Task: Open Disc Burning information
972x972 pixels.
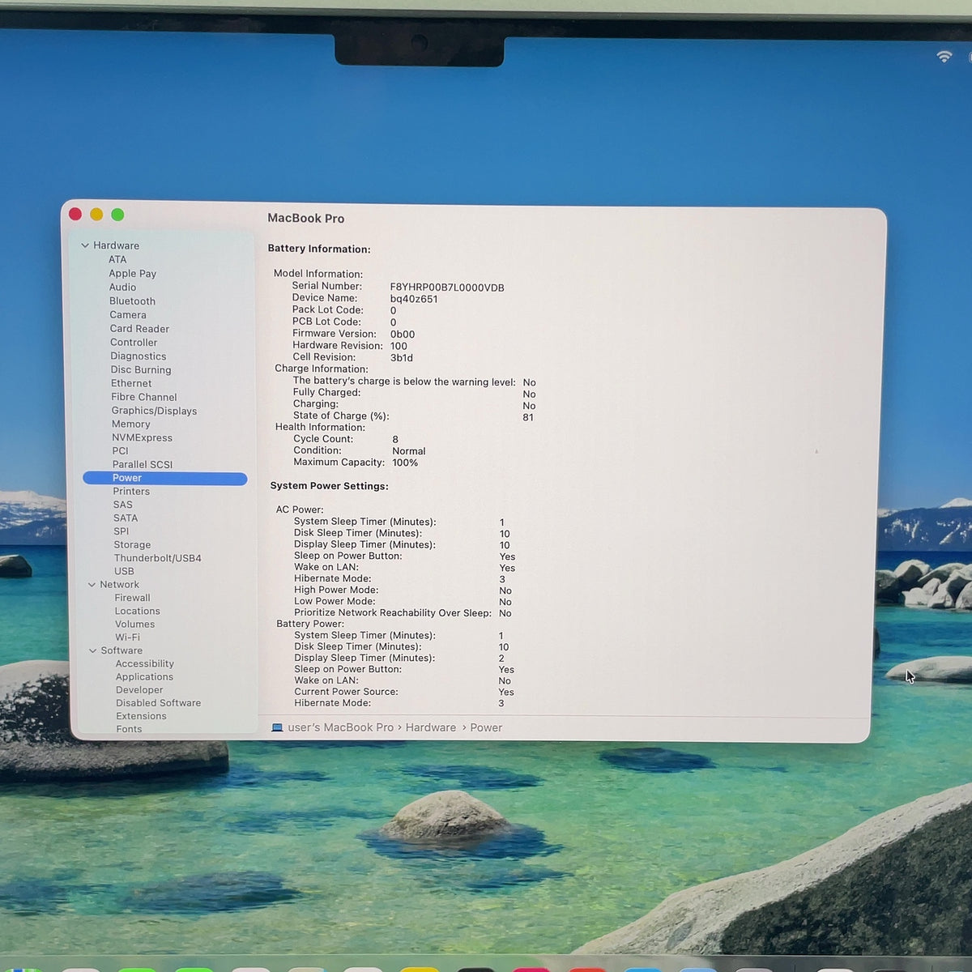Action: pos(141,370)
